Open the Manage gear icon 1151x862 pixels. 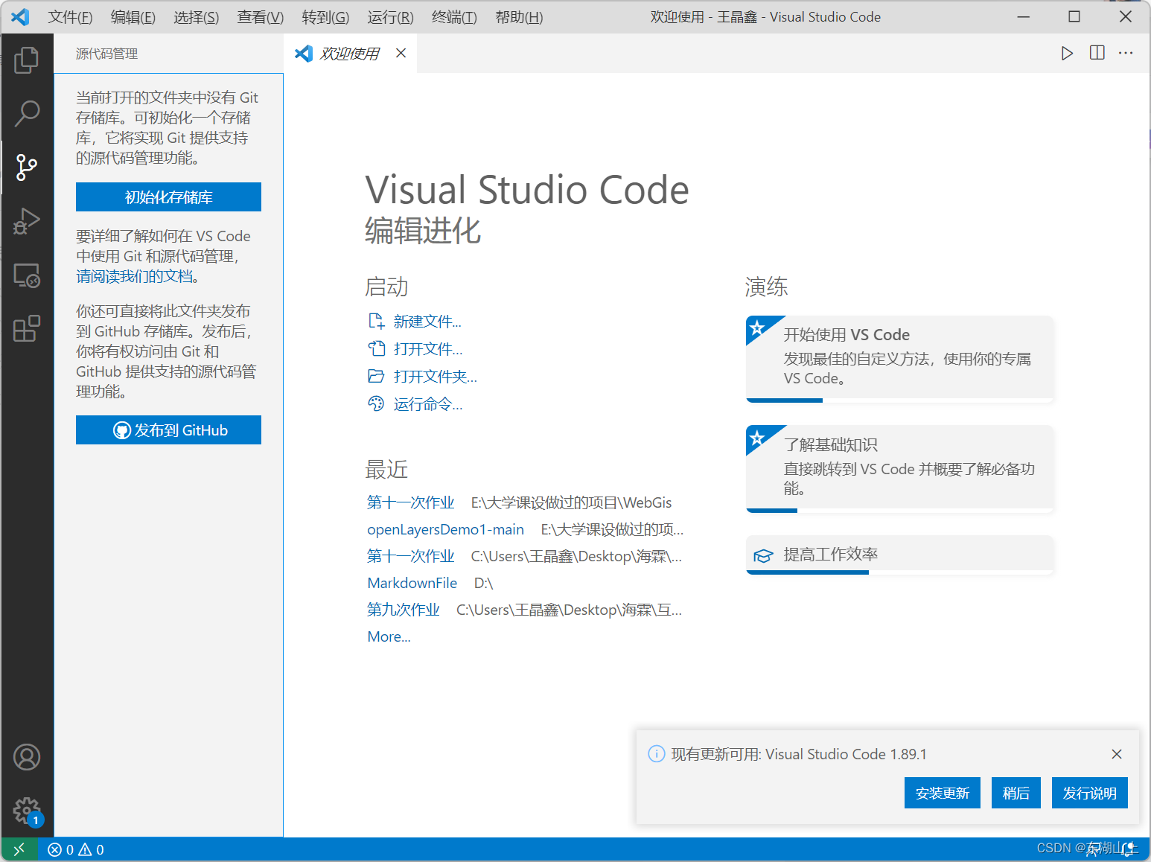[x=27, y=811]
